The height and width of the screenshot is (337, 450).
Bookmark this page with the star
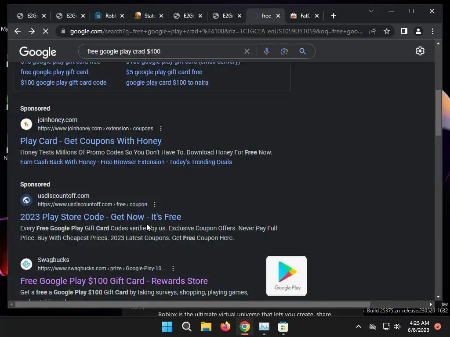coord(387,31)
